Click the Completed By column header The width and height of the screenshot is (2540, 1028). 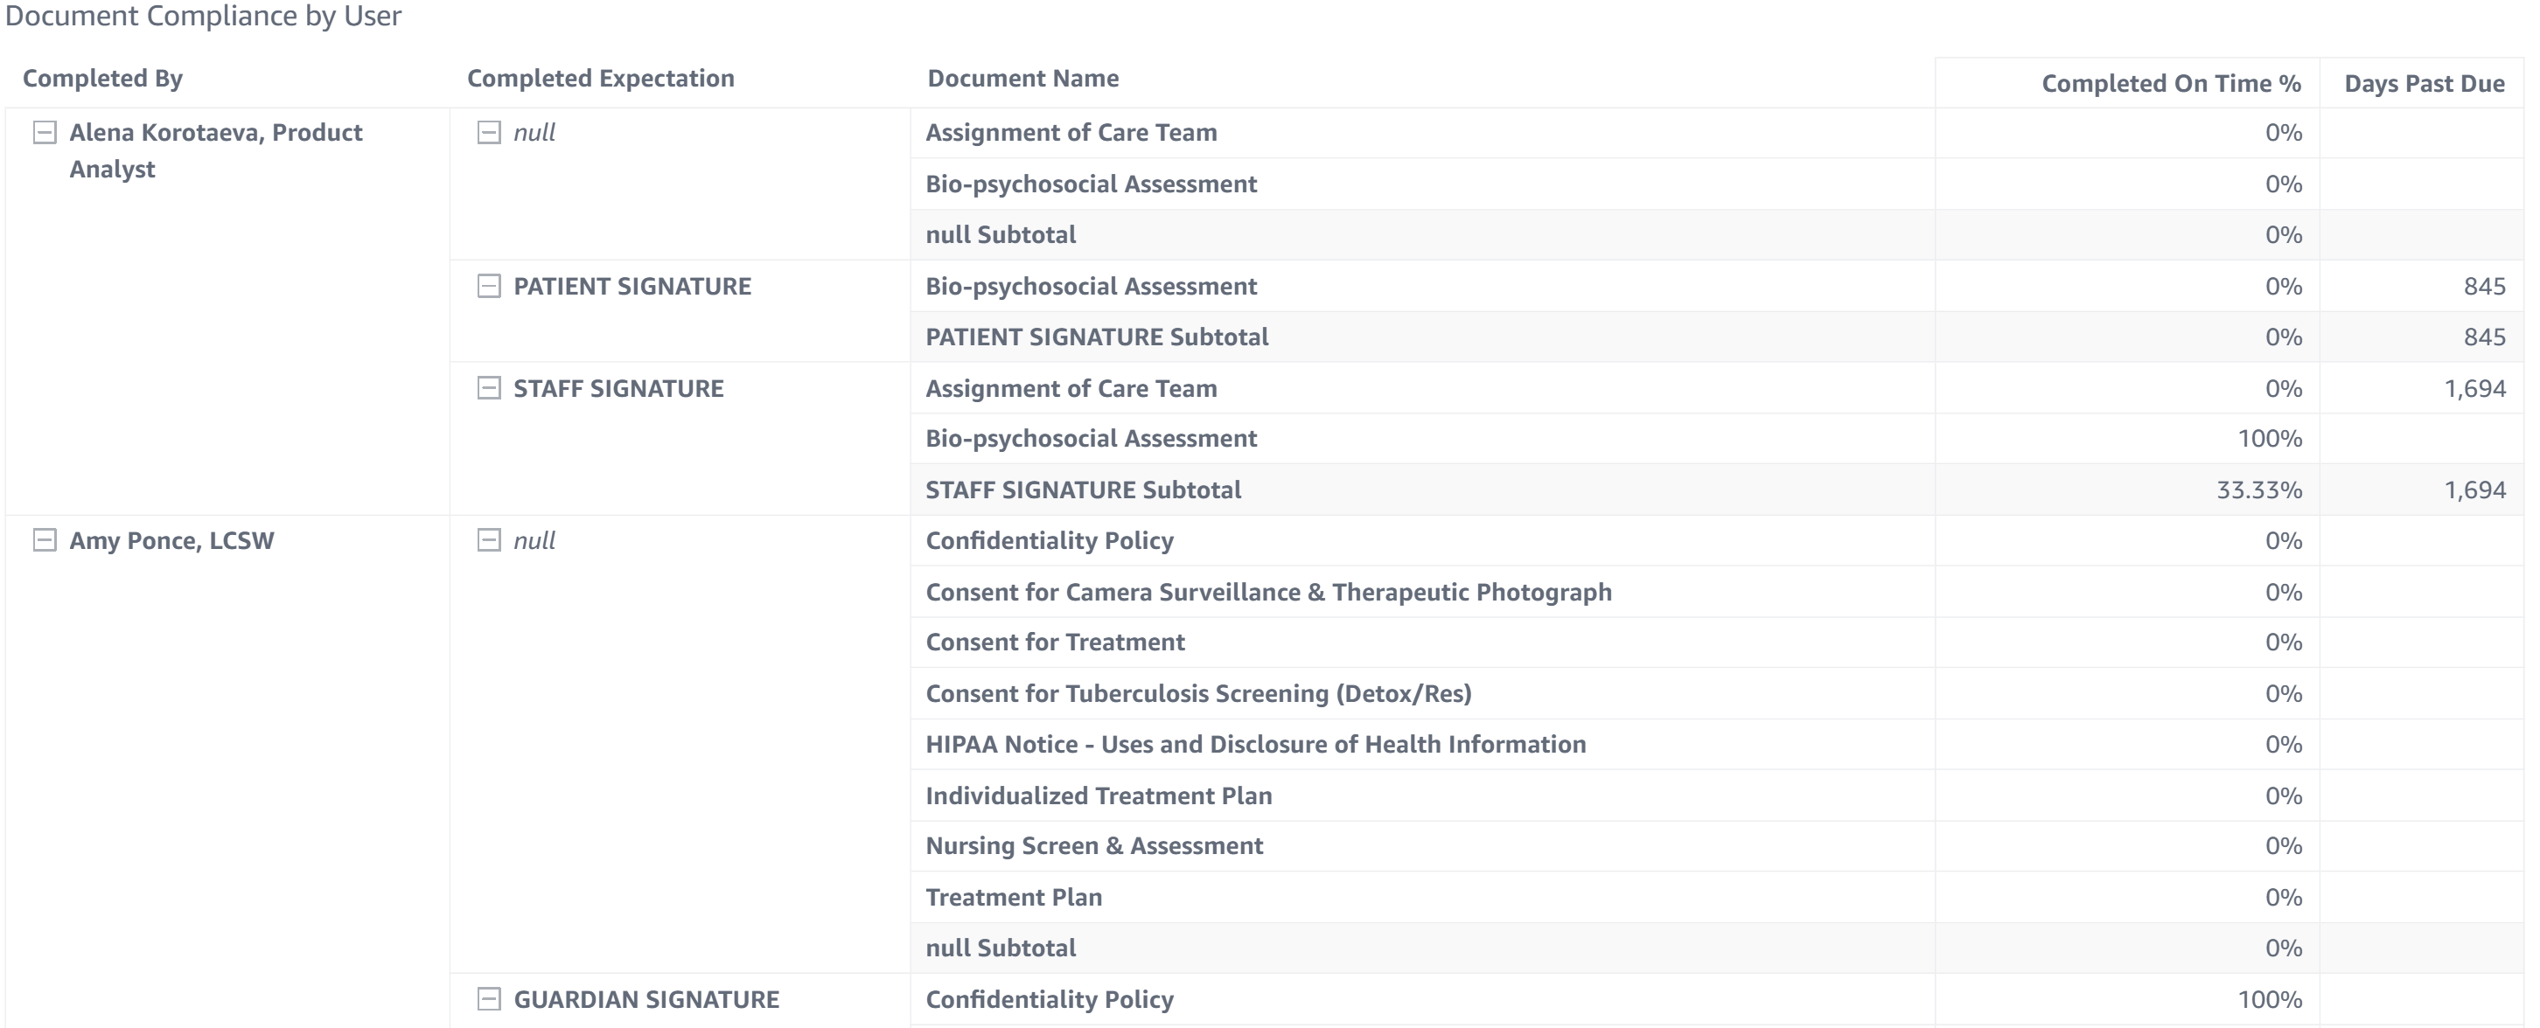(x=102, y=79)
